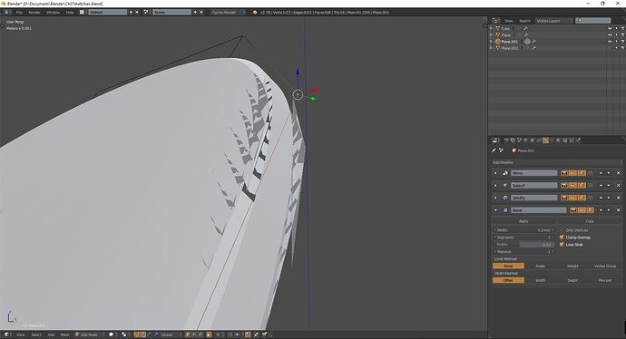Toggle render camera icon on Mirror modifier
The width and height of the screenshot is (626, 339).
563,173
